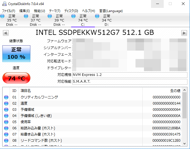Click raw value 000000019C12E0
Screen dimensions: 190x149
(166, 141)
